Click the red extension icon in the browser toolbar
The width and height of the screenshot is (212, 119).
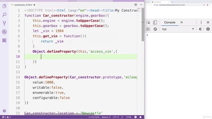coord(208,5)
